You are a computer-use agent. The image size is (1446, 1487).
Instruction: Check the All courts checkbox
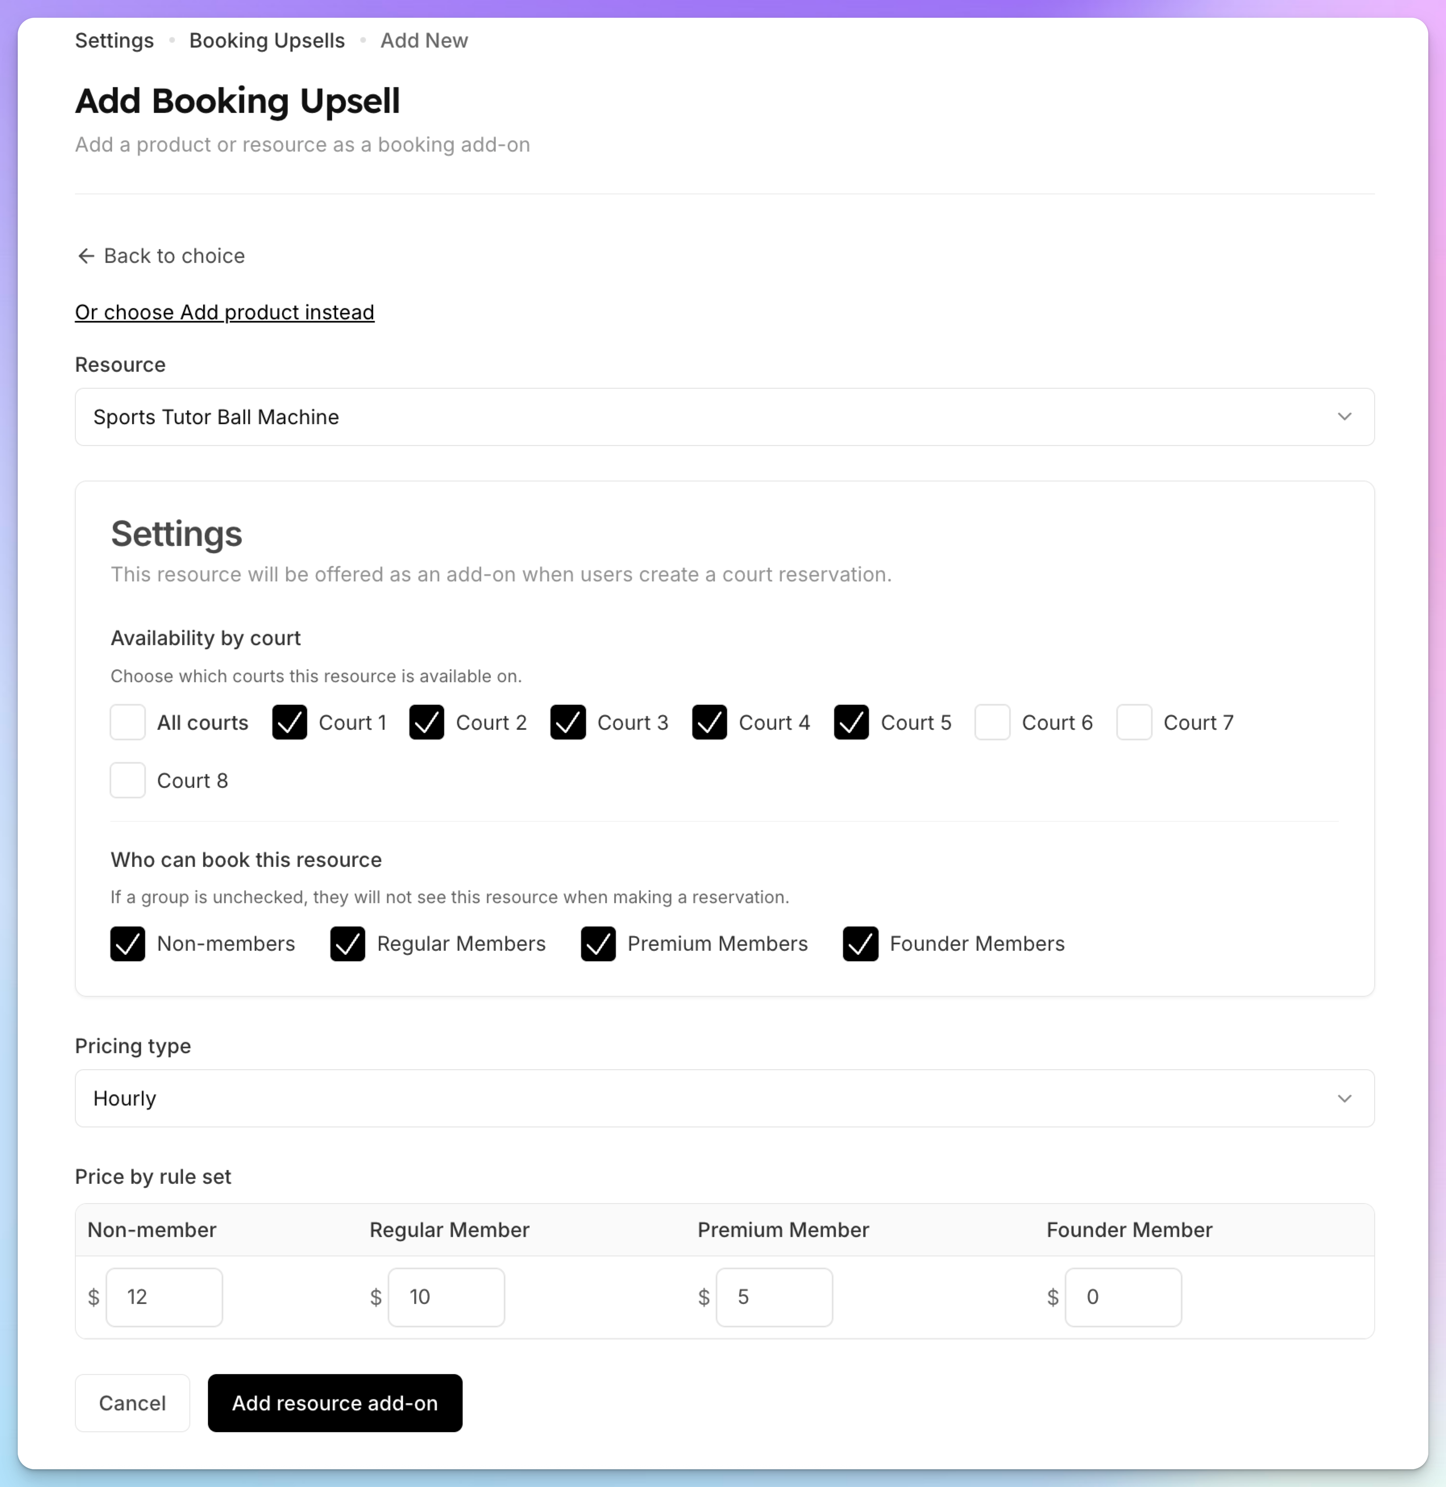pyautogui.click(x=128, y=723)
